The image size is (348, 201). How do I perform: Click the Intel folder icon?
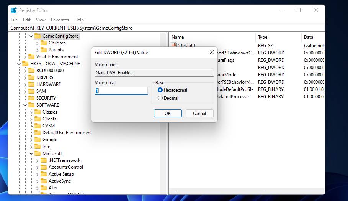point(38,146)
